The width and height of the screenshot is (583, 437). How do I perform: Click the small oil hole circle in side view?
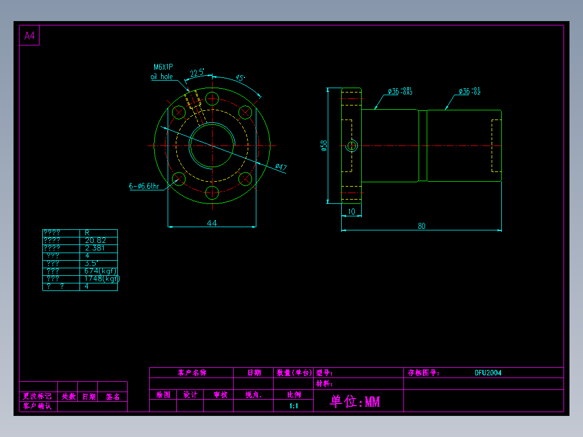coord(352,146)
